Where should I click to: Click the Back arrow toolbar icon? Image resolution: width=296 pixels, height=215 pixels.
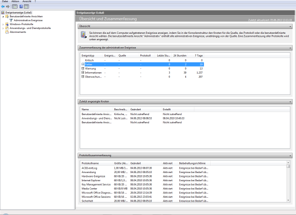click(x=3, y=6)
